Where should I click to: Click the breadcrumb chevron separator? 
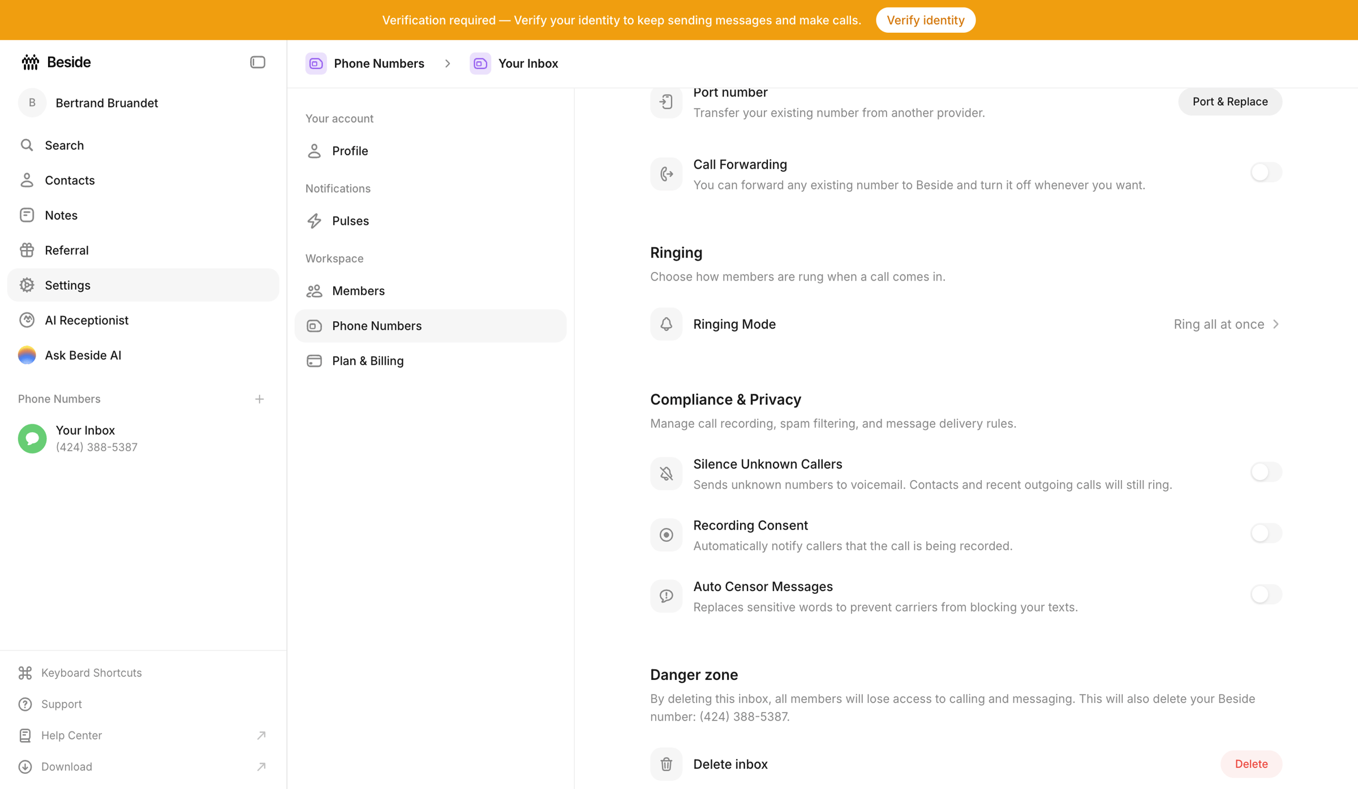447,63
